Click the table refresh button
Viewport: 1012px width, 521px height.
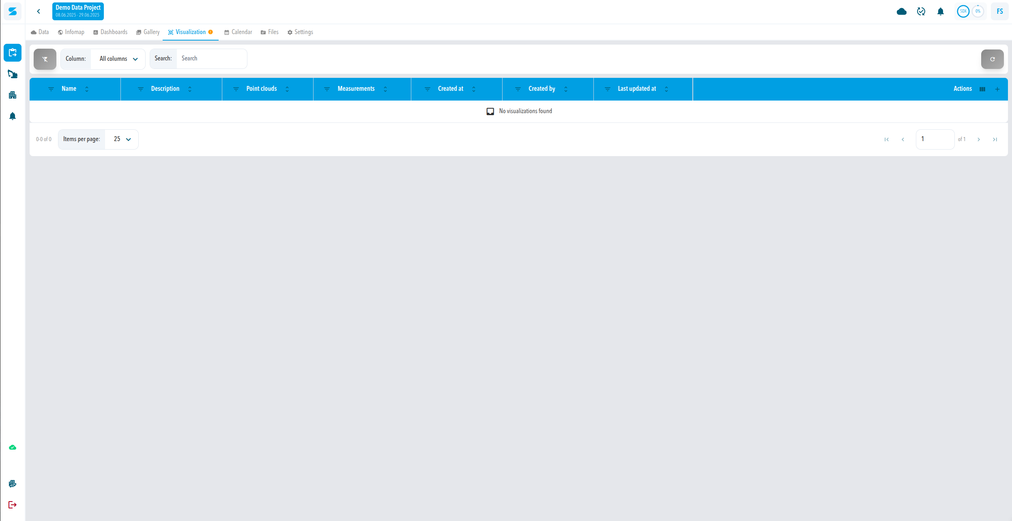pos(992,59)
